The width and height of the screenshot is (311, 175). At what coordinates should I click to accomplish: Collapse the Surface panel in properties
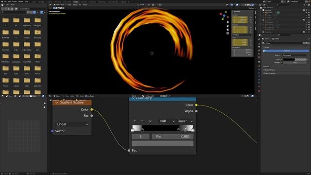pos(266,47)
